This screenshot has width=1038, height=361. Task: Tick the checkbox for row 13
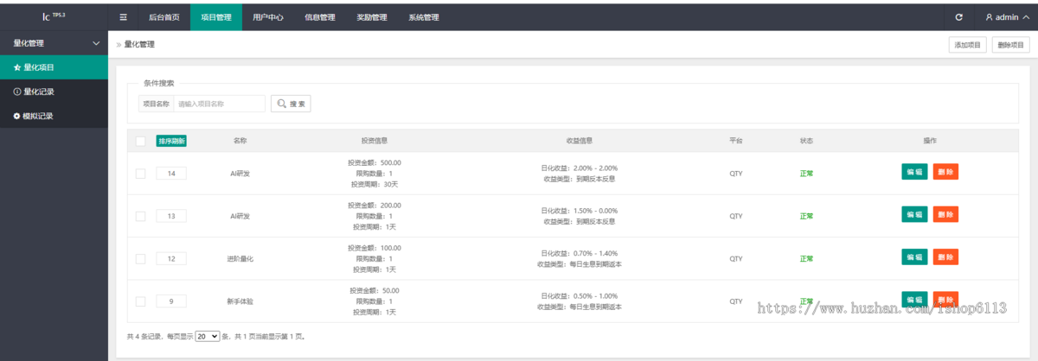[x=141, y=216]
